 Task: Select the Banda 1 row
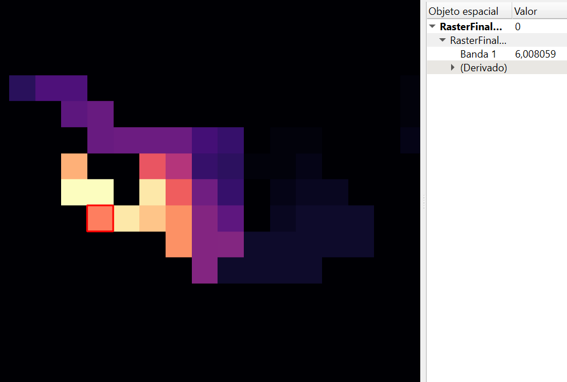point(478,54)
